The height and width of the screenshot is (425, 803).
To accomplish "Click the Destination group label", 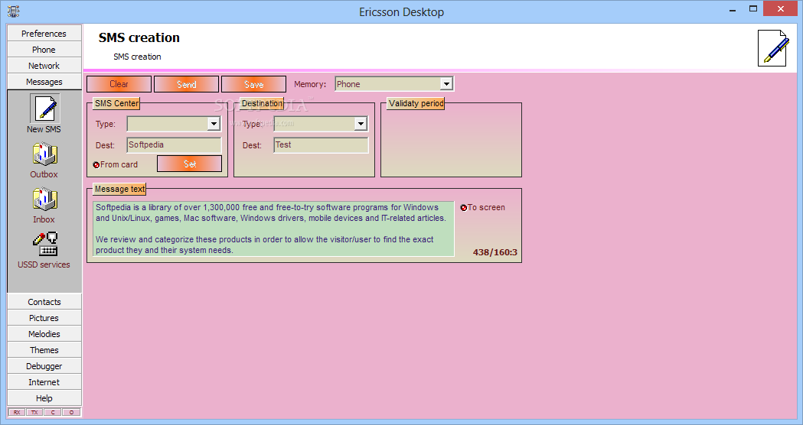I will pyautogui.click(x=263, y=103).
